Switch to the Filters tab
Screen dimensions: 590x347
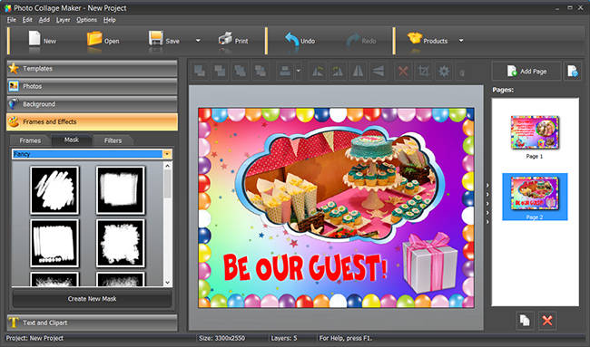click(113, 140)
